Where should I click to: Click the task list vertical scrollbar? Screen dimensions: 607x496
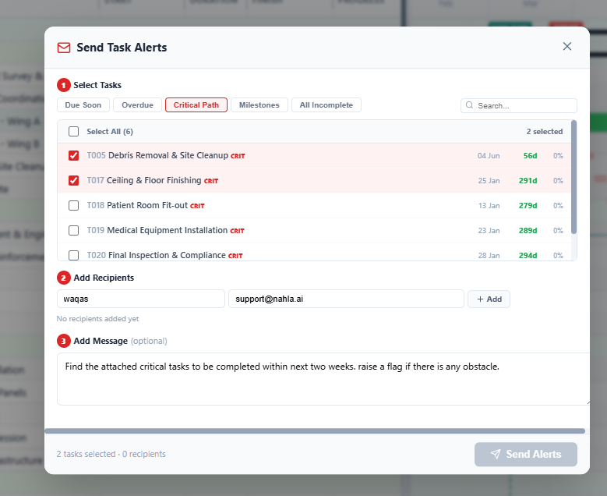(573, 177)
